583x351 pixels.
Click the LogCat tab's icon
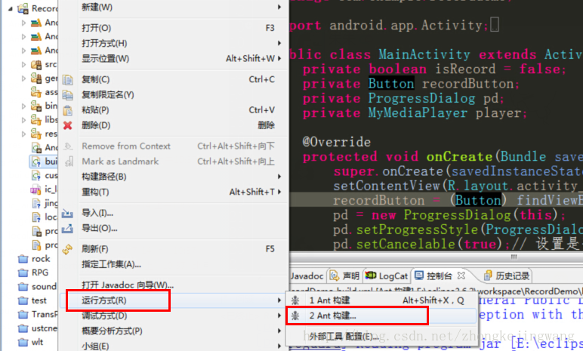(x=371, y=276)
